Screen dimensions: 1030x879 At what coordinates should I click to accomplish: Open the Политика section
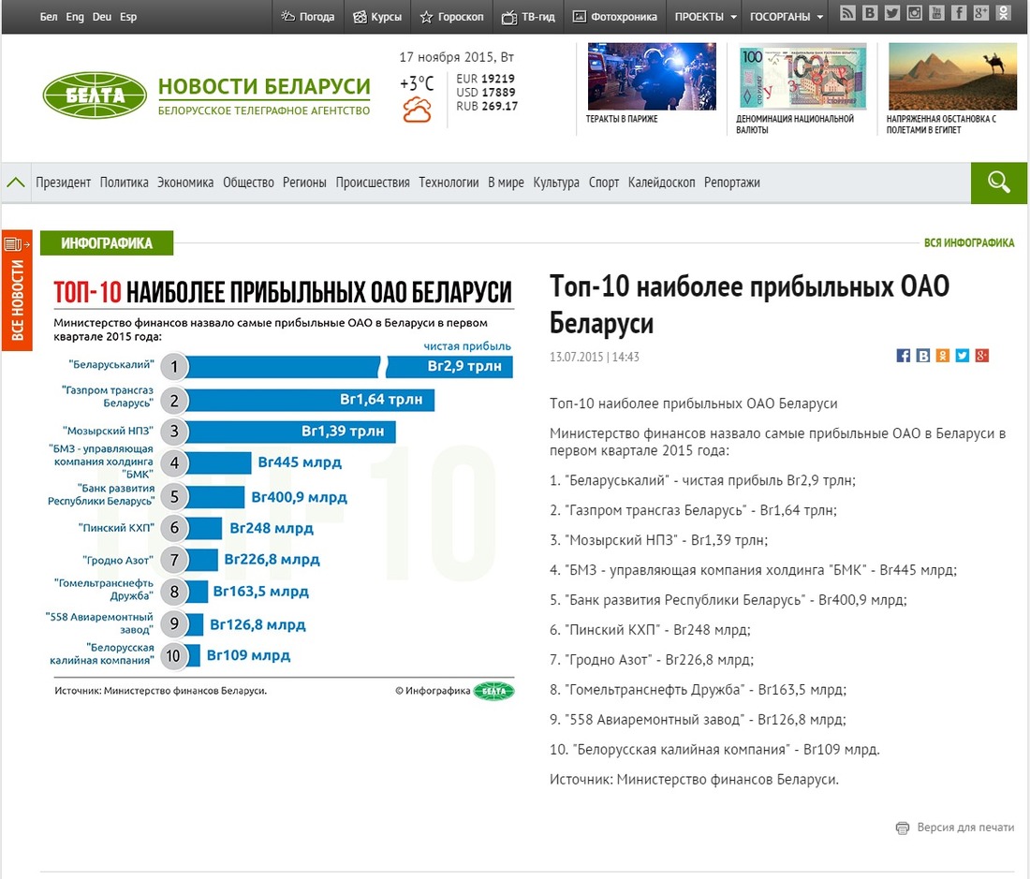[125, 183]
